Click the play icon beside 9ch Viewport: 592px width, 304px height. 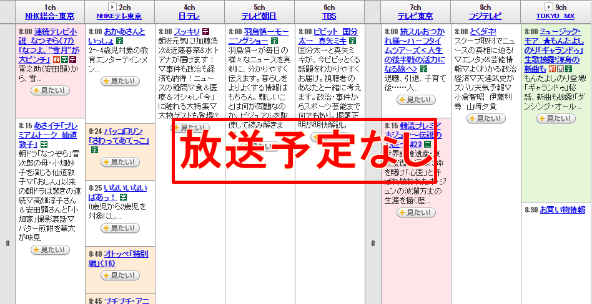548,7
